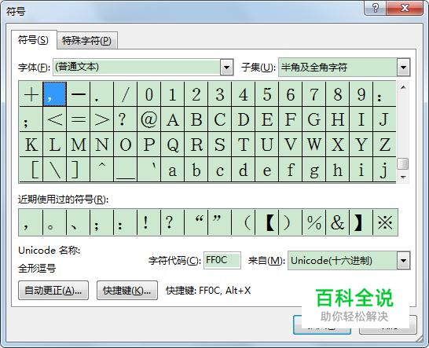This screenshot has height=348, width=429.
Task: Pick recent symbol ideographic period 。
Action: (x=55, y=222)
